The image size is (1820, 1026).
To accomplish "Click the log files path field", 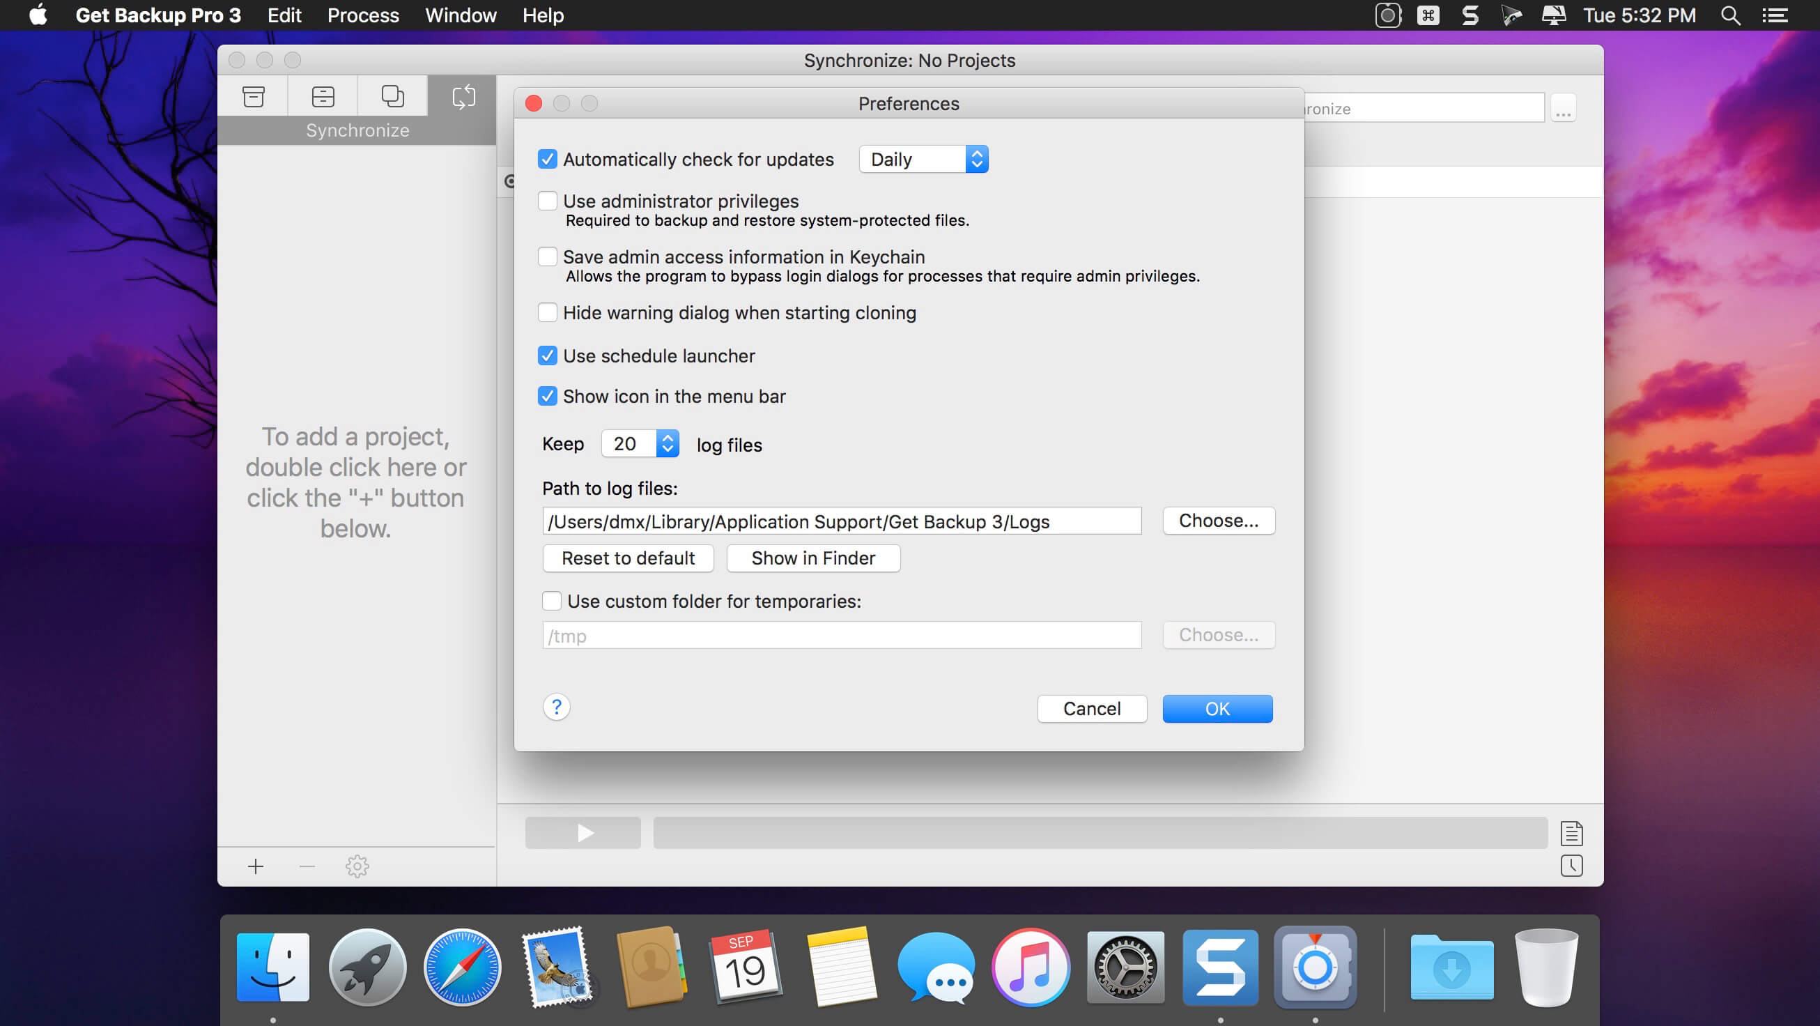I will [x=841, y=521].
